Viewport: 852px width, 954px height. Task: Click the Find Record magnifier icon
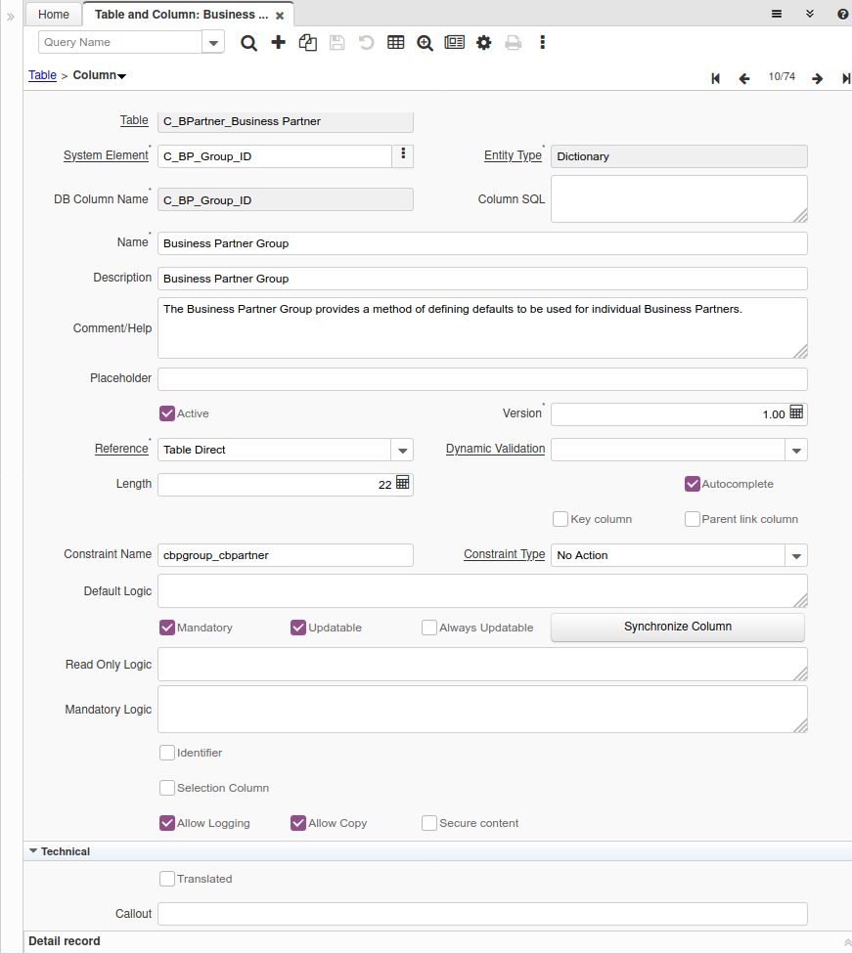249,43
